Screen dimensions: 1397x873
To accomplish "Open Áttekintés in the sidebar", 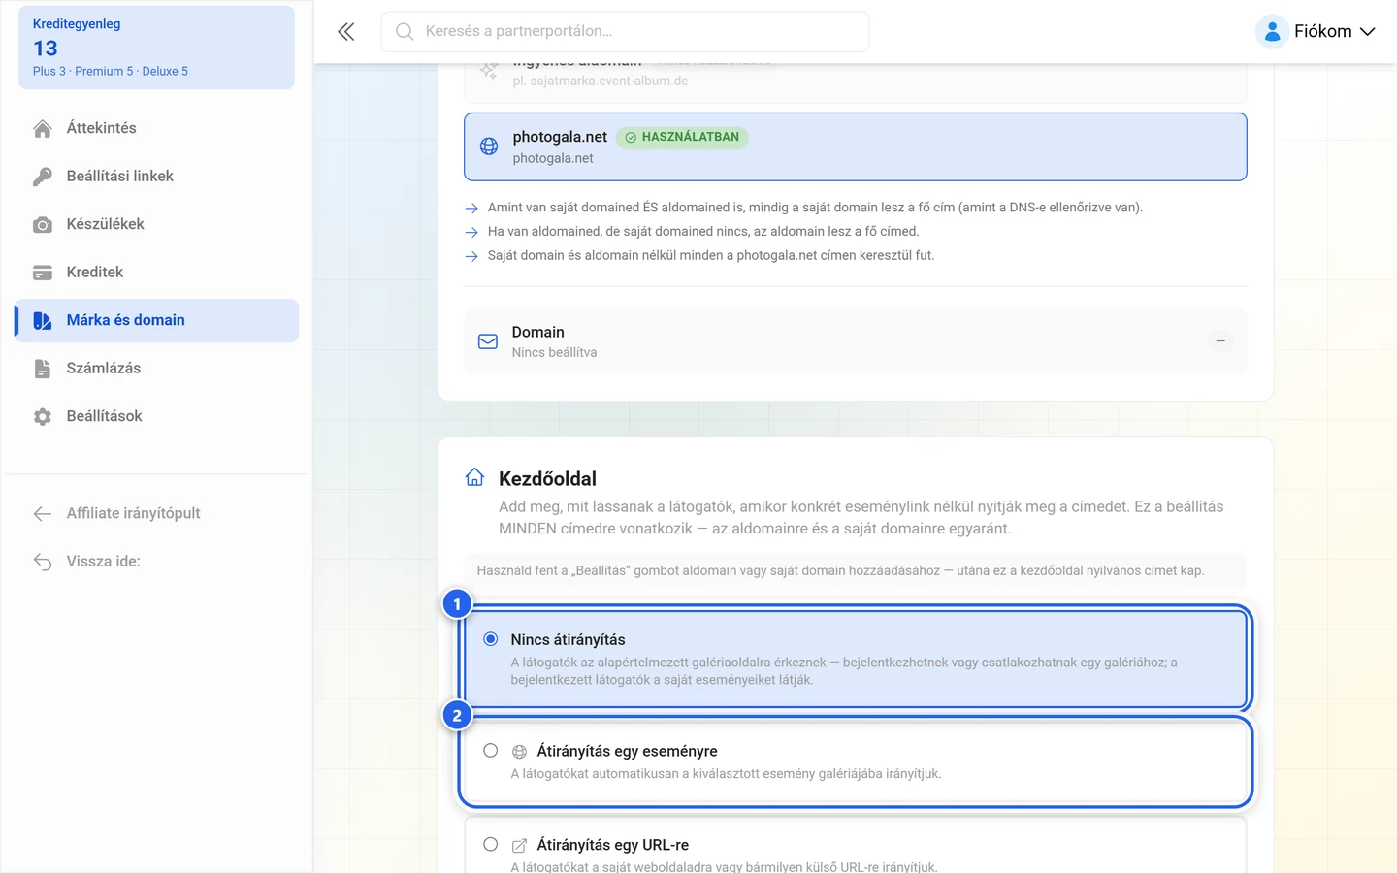I will click(157, 128).
